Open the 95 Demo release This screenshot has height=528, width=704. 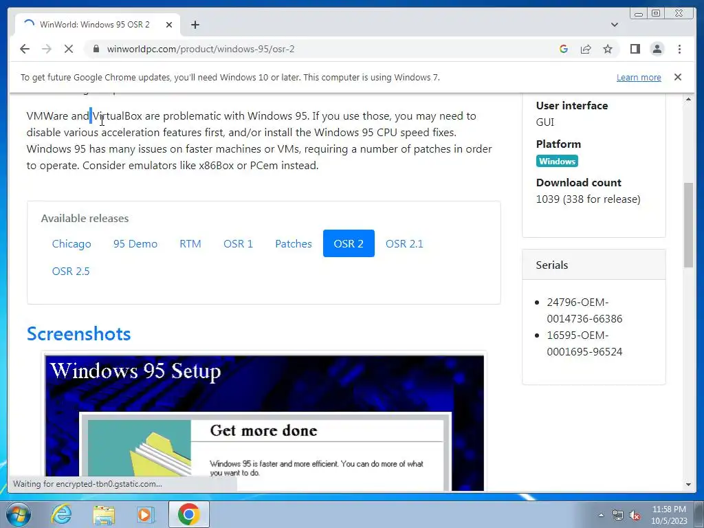(x=135, y=244)
